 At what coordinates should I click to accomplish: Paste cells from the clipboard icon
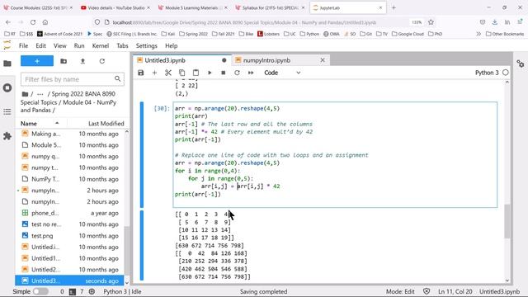pos(196,73)
